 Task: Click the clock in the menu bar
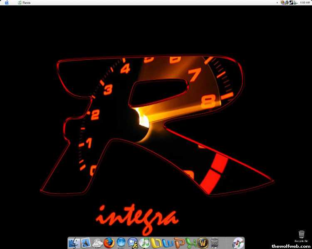[x=305, y=2]
